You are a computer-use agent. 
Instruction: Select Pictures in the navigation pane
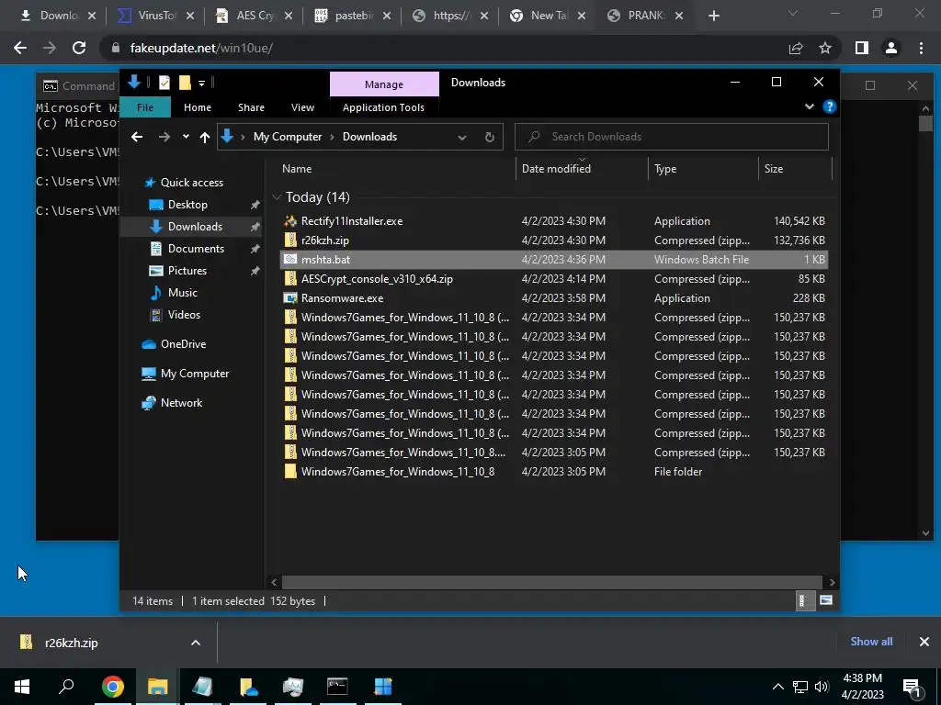click(187, 271)
